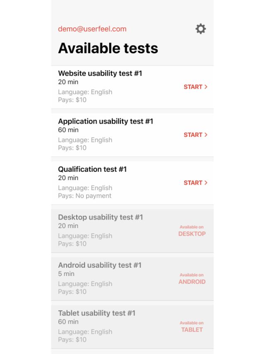Click the 60 min duration under Application test
This screenshot has width=265, height=354.
click(68, 130)
